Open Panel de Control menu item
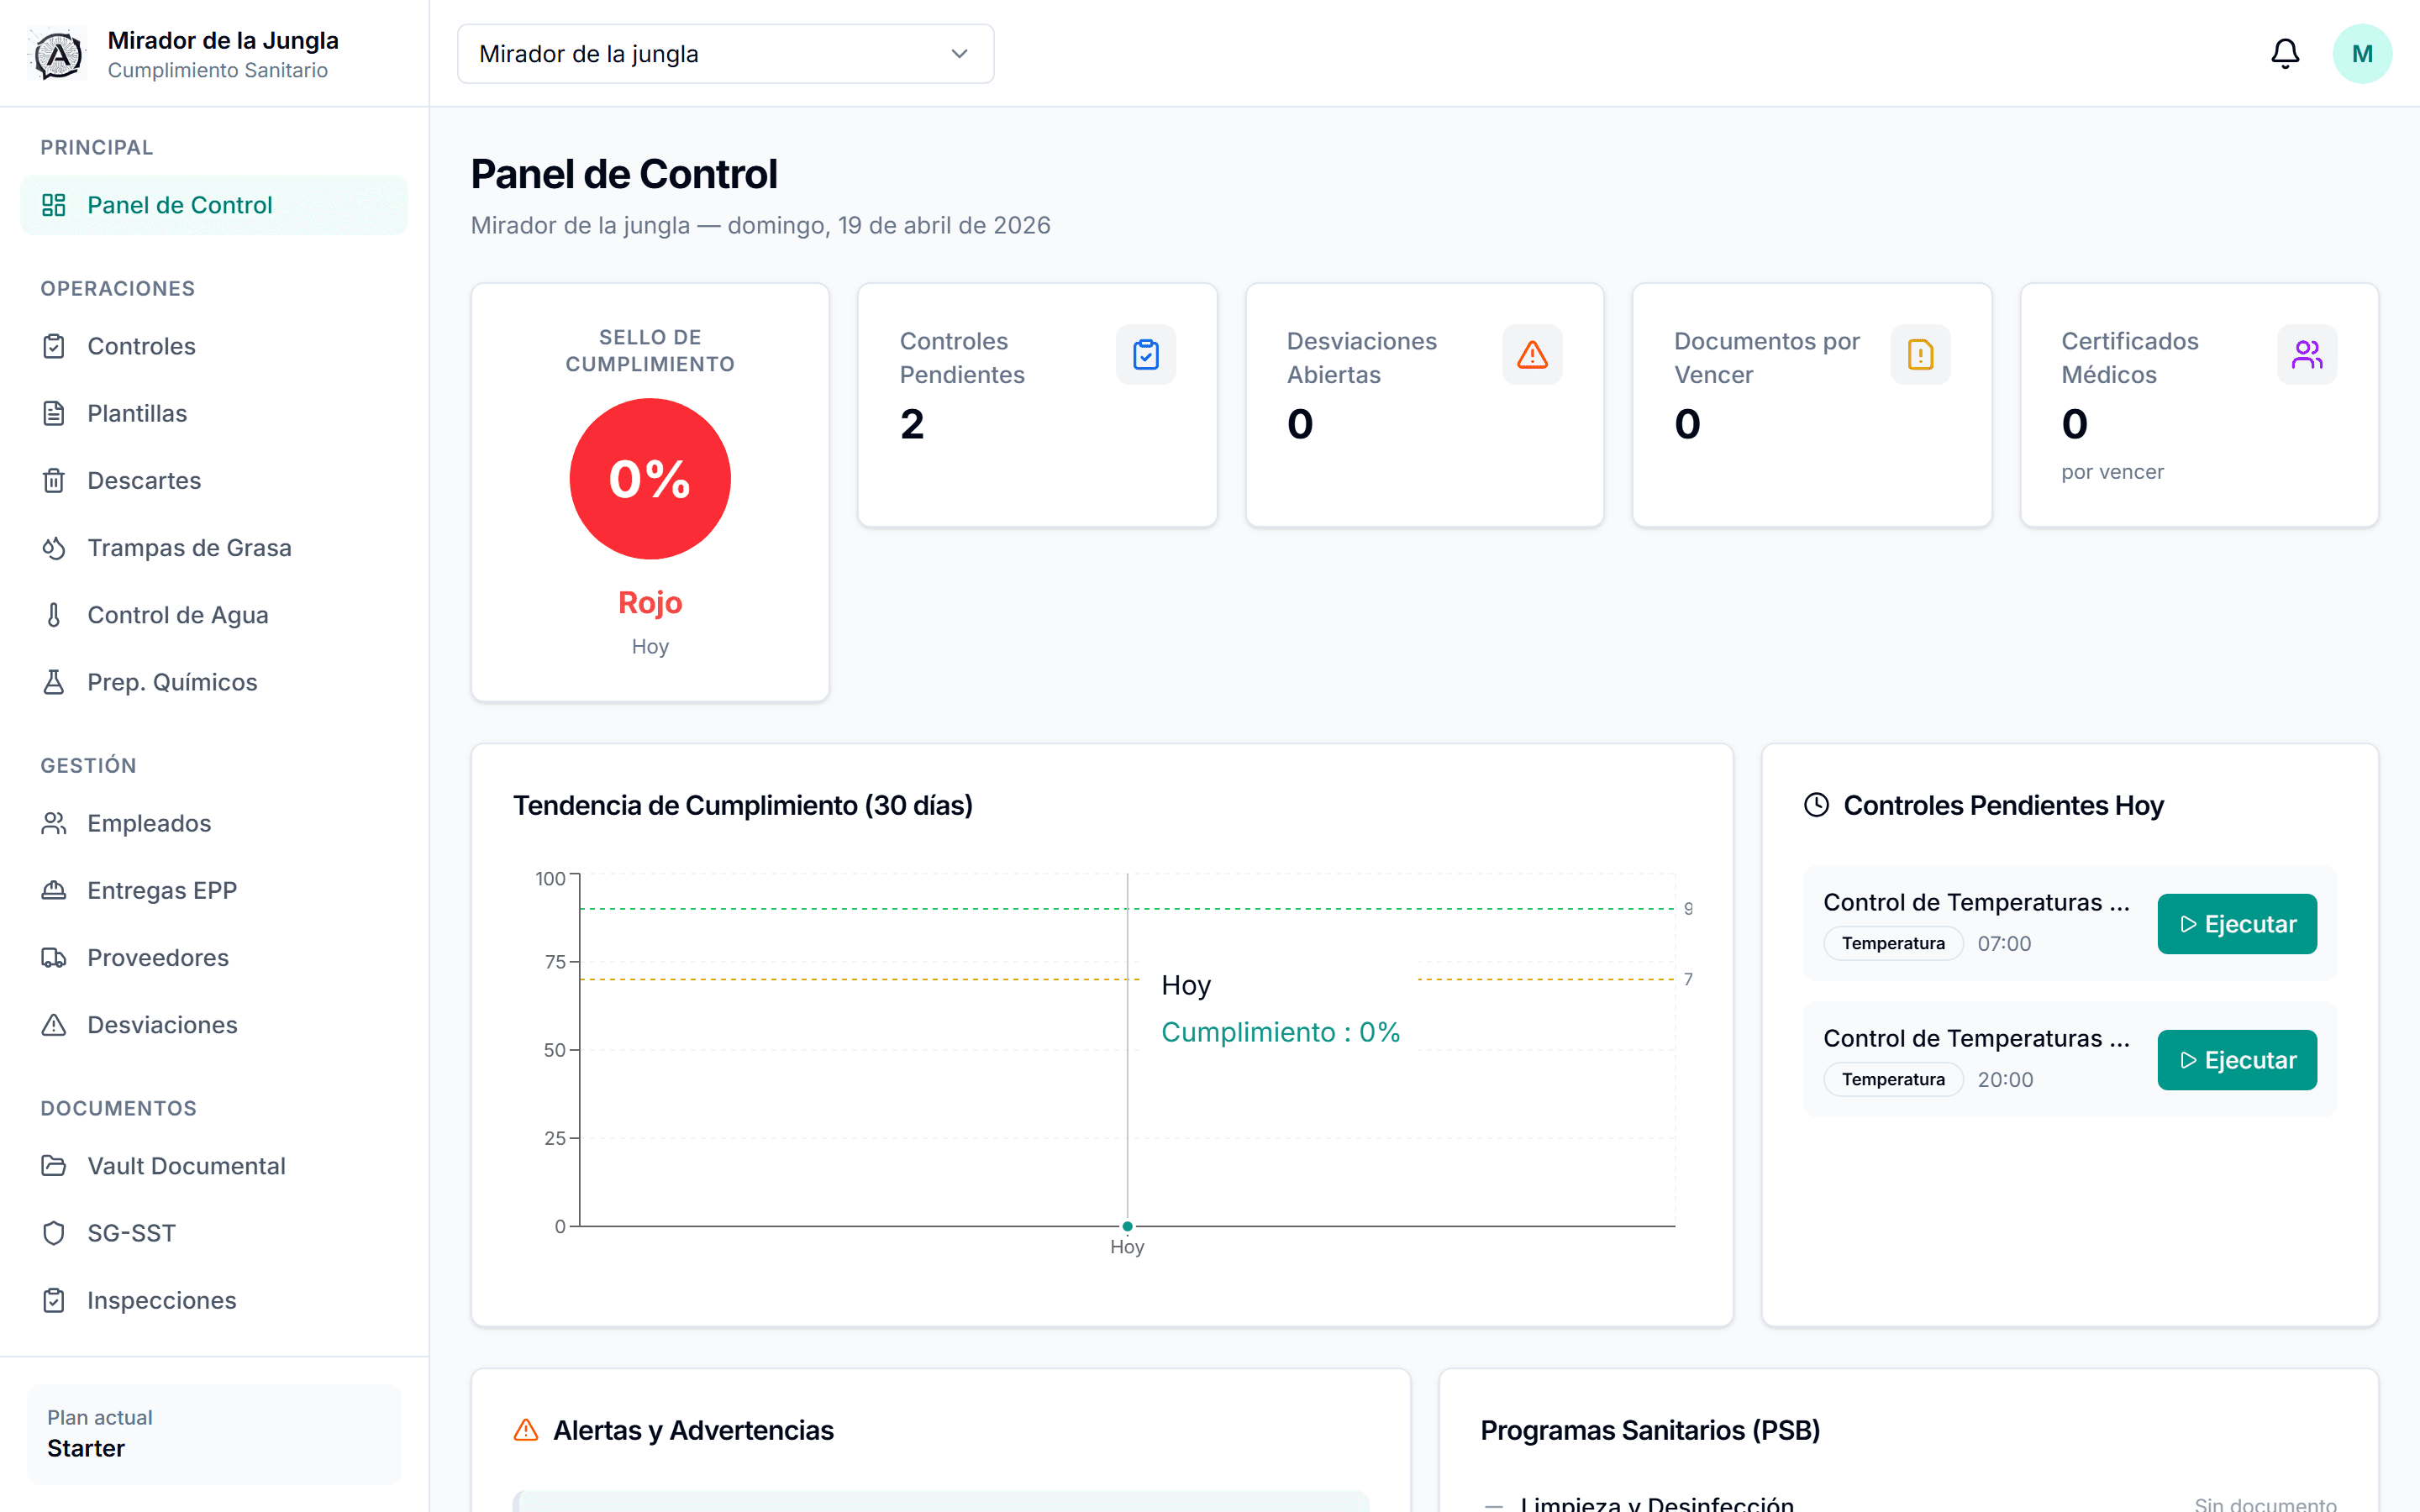The height and width of the screenshot is (1512, 2420). point(214,205)
